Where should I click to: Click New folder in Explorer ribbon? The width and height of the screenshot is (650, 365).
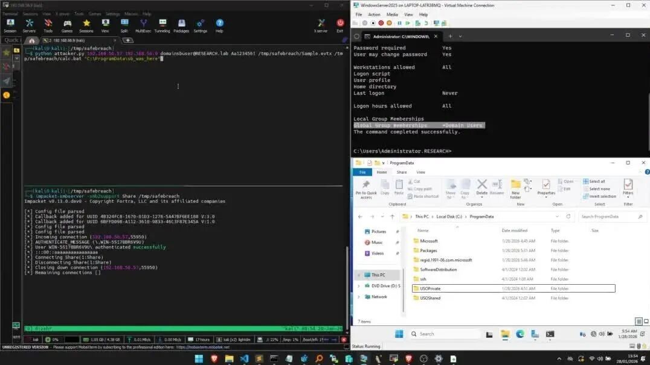pyautogui.click(x=516, y=189)
